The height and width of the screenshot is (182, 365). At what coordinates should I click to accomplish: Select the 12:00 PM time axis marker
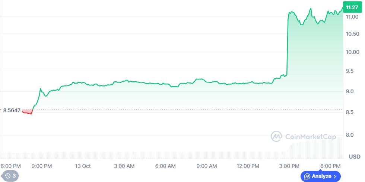click(248, 166)
